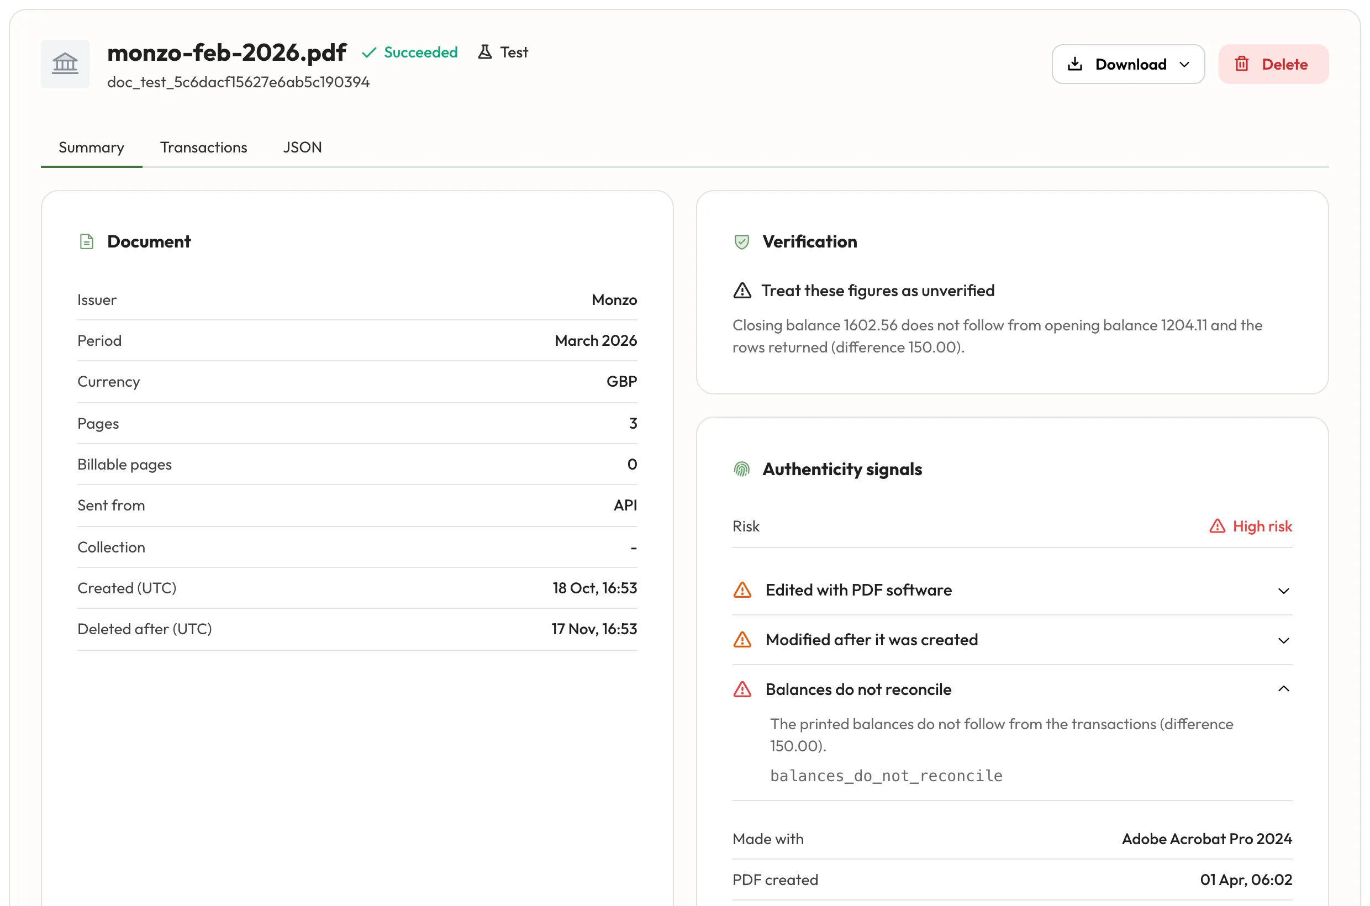Viewport: 1370px width, 906px height.
Task: Click the download arrow icon
Action: tap(1075, 64)
